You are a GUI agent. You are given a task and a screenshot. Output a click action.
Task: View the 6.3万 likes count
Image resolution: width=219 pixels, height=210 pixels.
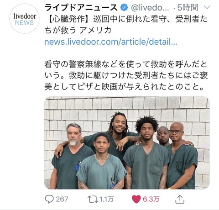151,199
